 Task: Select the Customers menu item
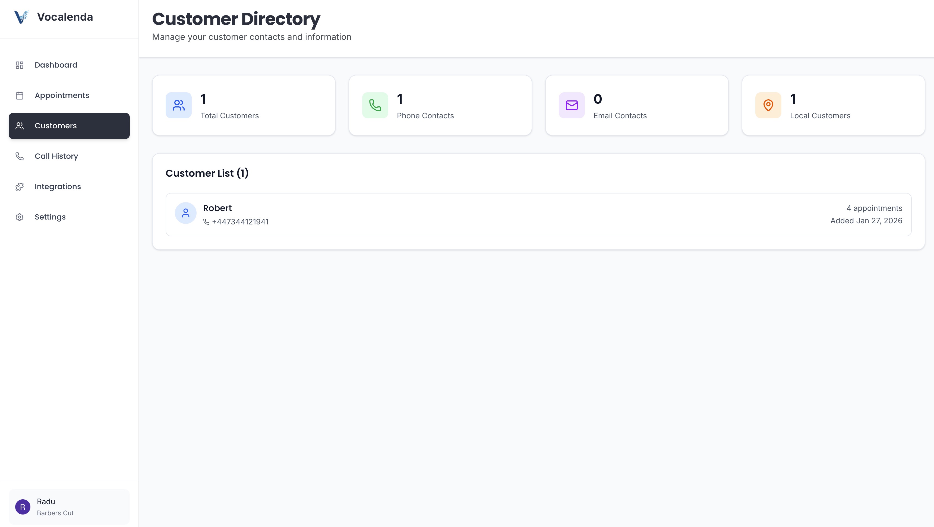click(x=69, y=126)
